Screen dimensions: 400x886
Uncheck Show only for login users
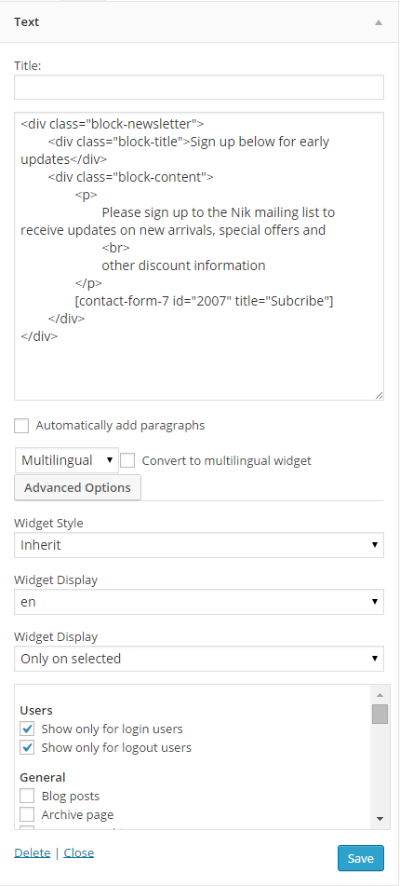[x=27, y=729]
